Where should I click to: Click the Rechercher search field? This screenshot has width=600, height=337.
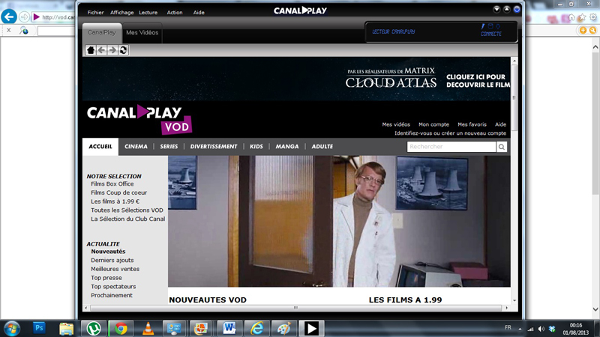pyautogui.click(x=451, y=147)
